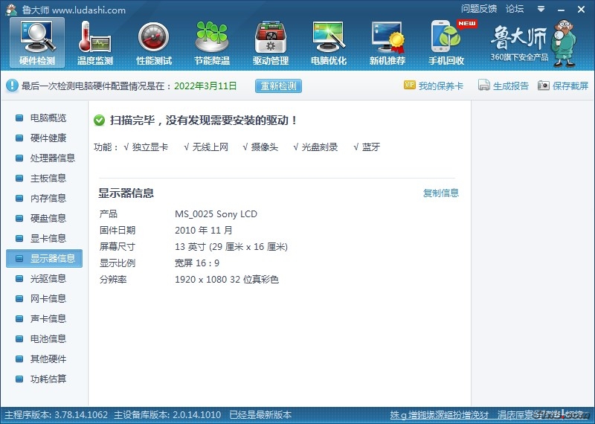Screen dimensions: 595x424
Task: Open 我的保养卡 VIP maintenance card
Action: [434, 86]
